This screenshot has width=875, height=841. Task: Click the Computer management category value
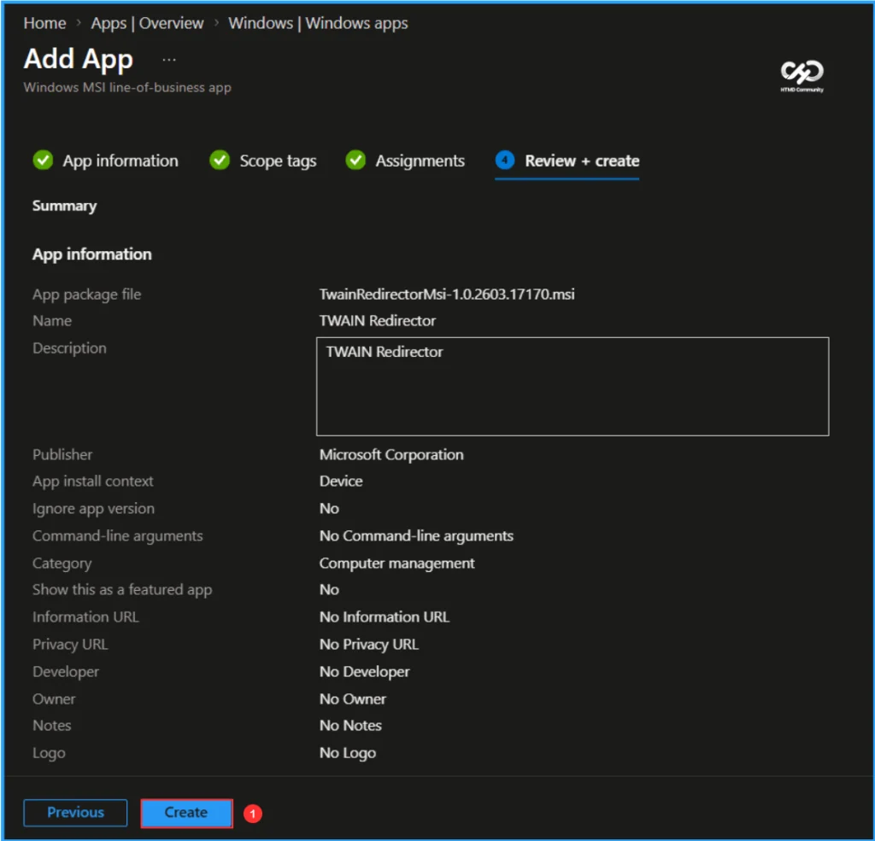point(396,564)
